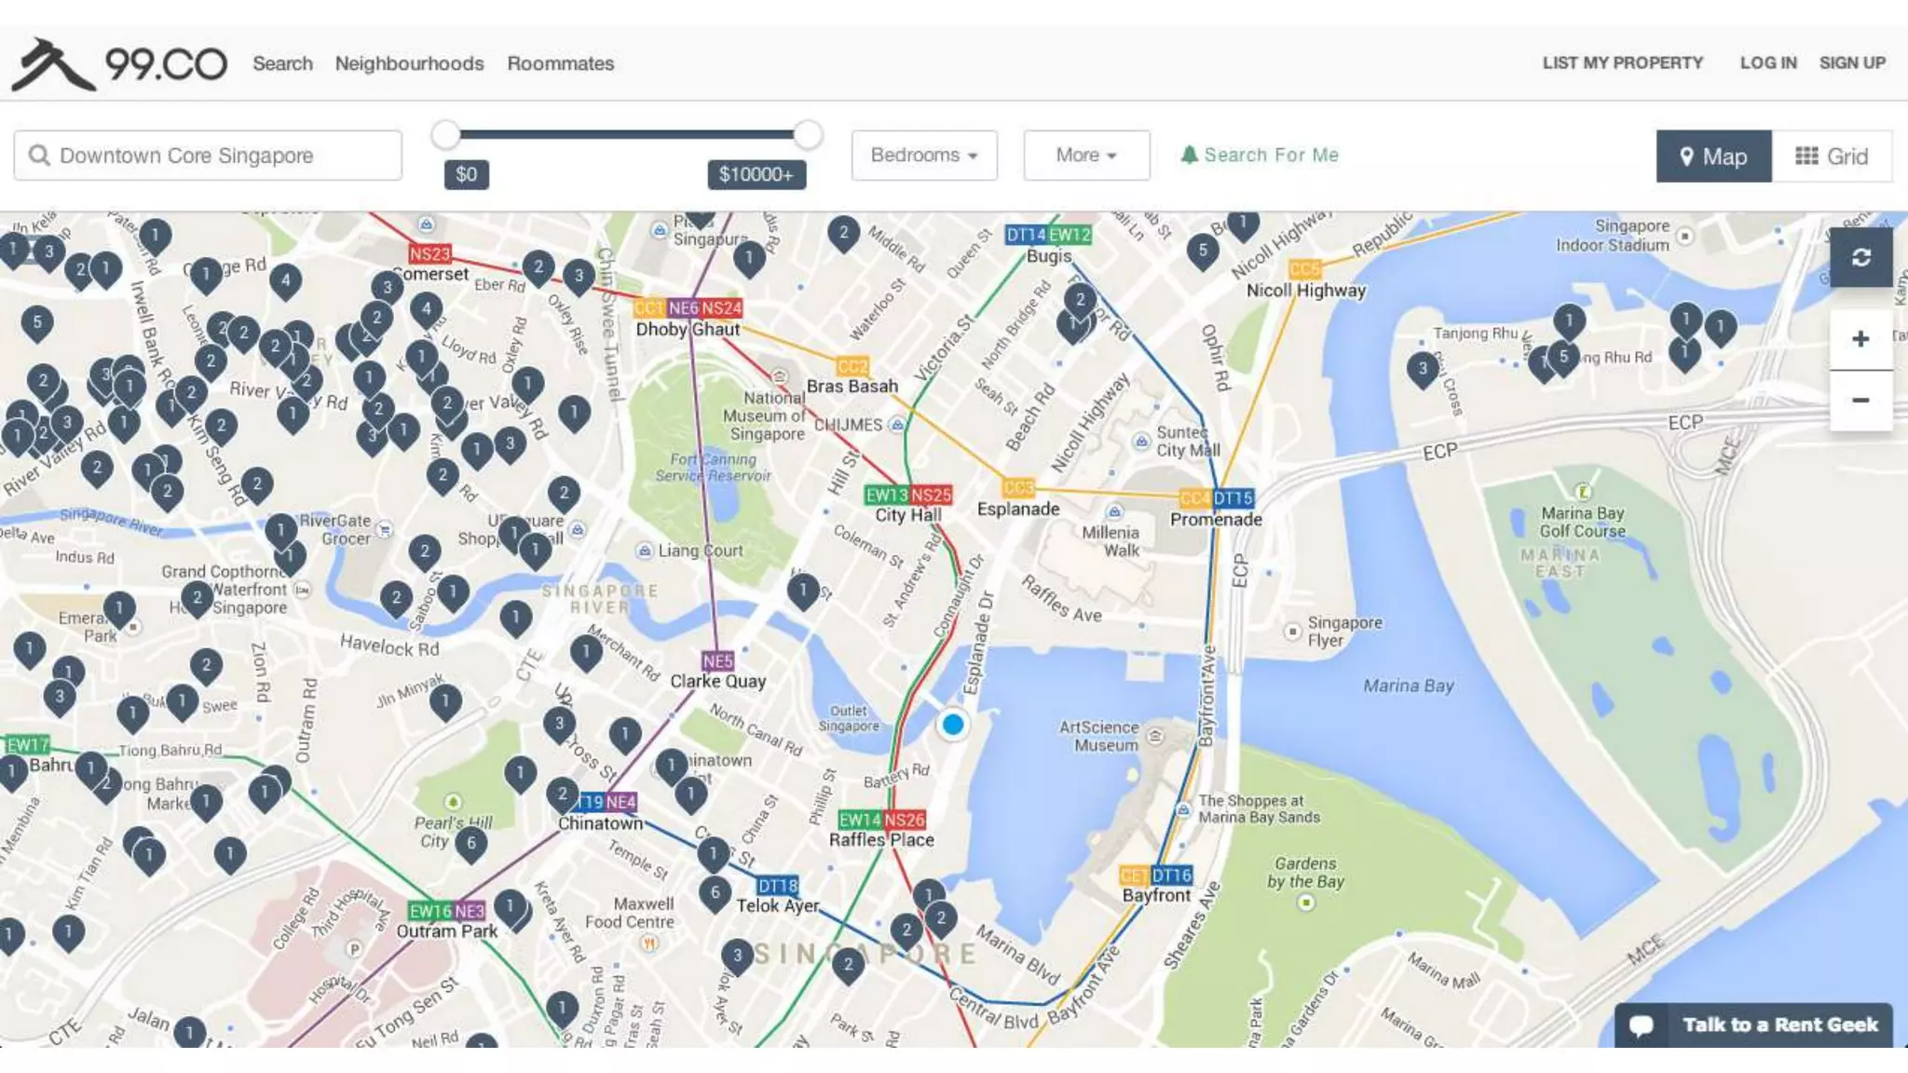Click the maximum price slider handle

(808, 135)
